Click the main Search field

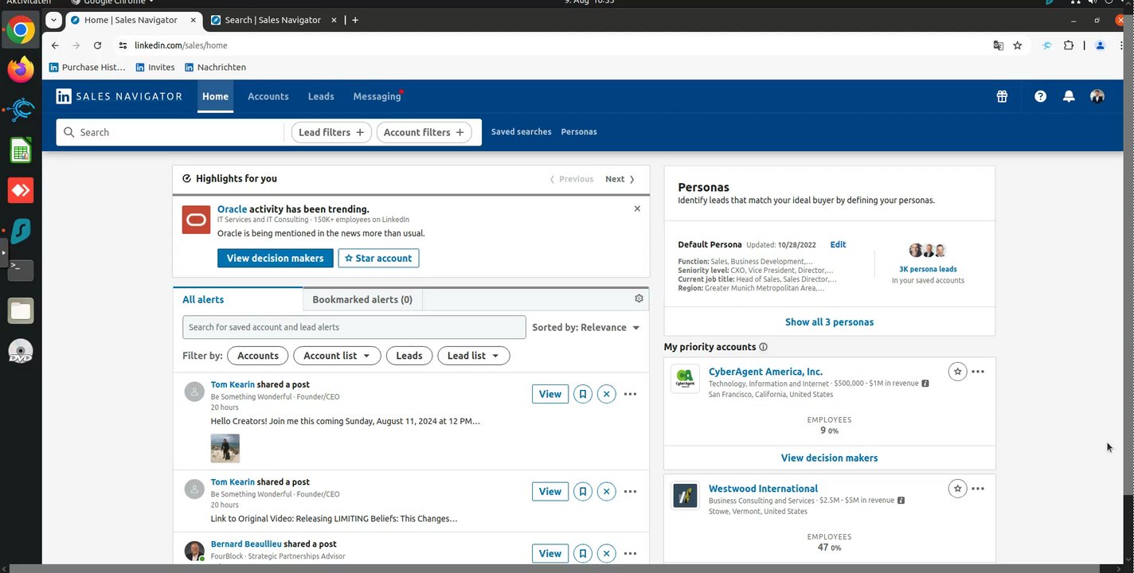coord(170,132)
